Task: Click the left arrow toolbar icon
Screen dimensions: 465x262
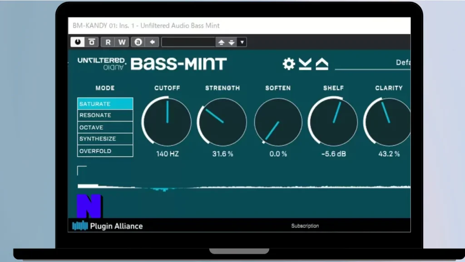Action: pyautogui.click(x=152, y=42)
